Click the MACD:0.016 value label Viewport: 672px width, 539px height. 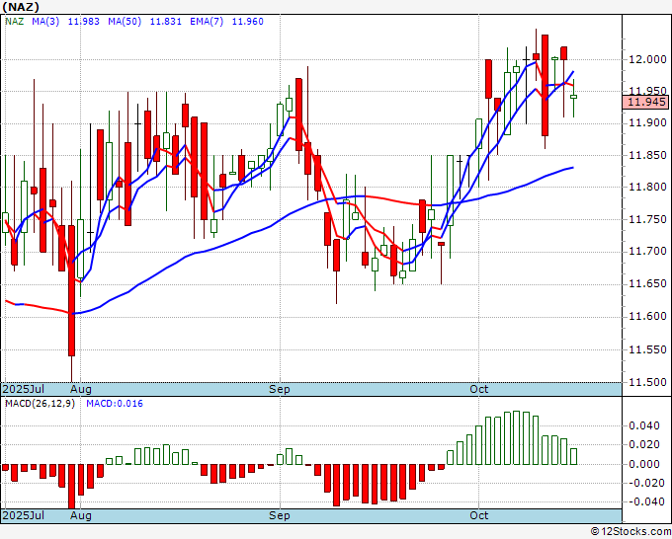[x=115, y=404]
